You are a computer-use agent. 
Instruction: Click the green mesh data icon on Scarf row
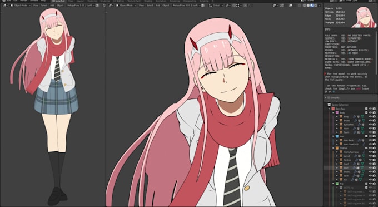click(x=362, y=164)
